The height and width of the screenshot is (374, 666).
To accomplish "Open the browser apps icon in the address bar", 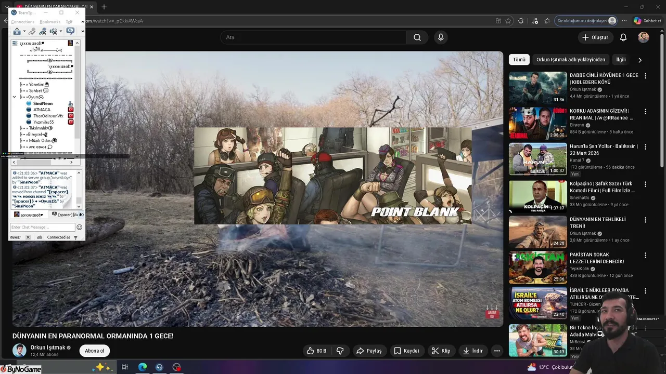I will coord(498,21).
